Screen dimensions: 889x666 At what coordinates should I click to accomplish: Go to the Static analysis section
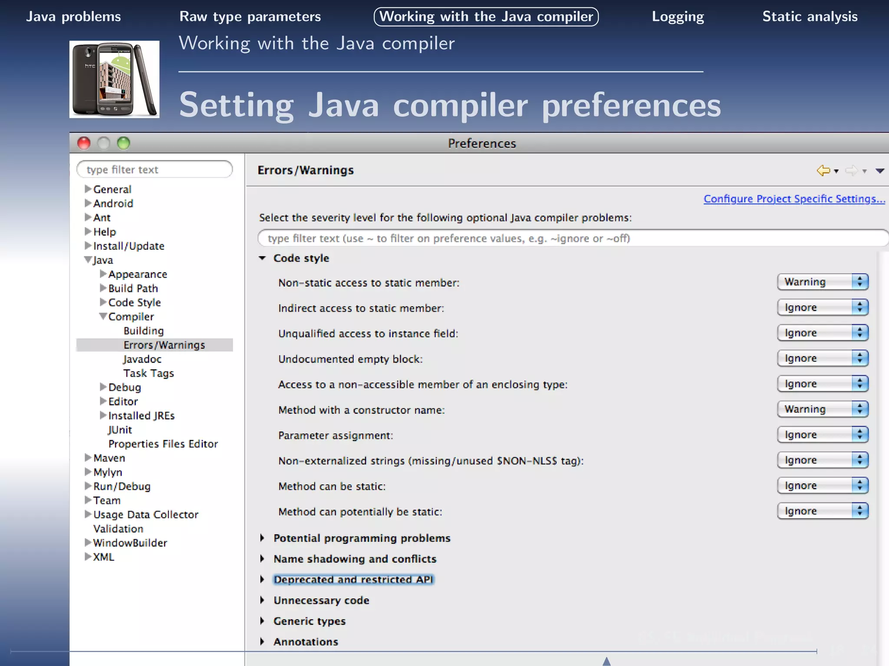click(810, 16)
